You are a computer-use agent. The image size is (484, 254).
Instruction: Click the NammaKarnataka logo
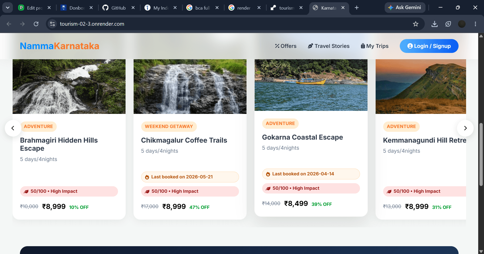59,46
